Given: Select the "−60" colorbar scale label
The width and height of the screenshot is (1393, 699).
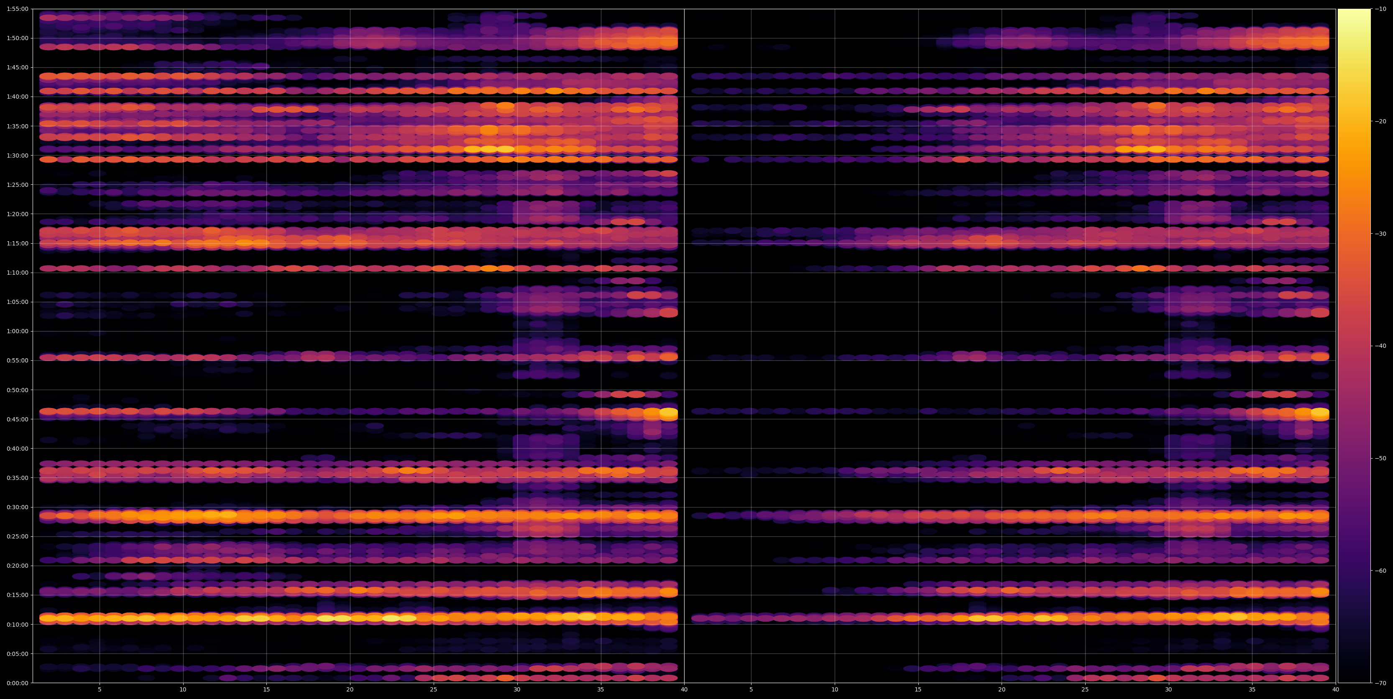Looking at the screenshot, I should (x=1380, y=571).
